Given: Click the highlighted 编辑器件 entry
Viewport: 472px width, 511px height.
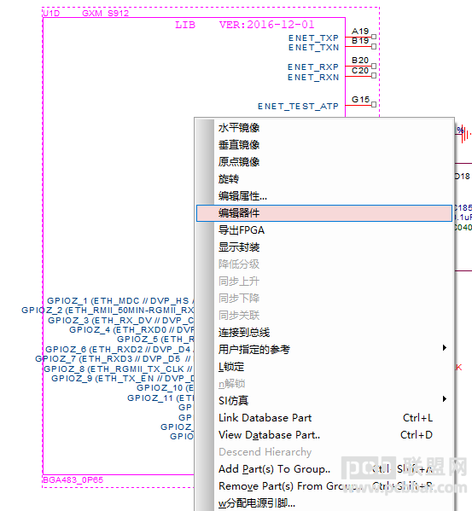Looking at the screenshot, I should coord(324,213).
